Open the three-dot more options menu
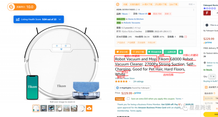The image size is (218, 117). click(194, 10)
